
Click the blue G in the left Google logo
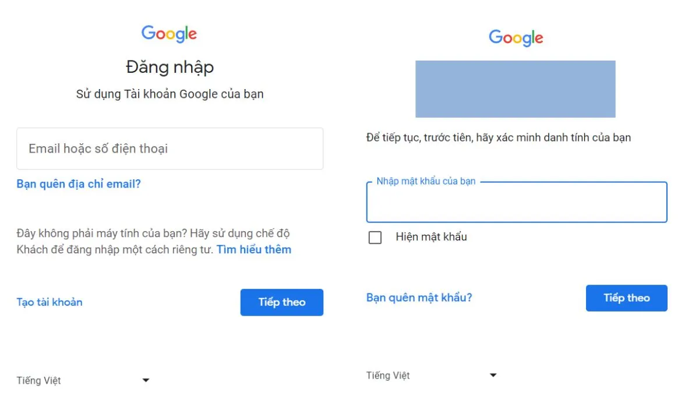(148, 33)
